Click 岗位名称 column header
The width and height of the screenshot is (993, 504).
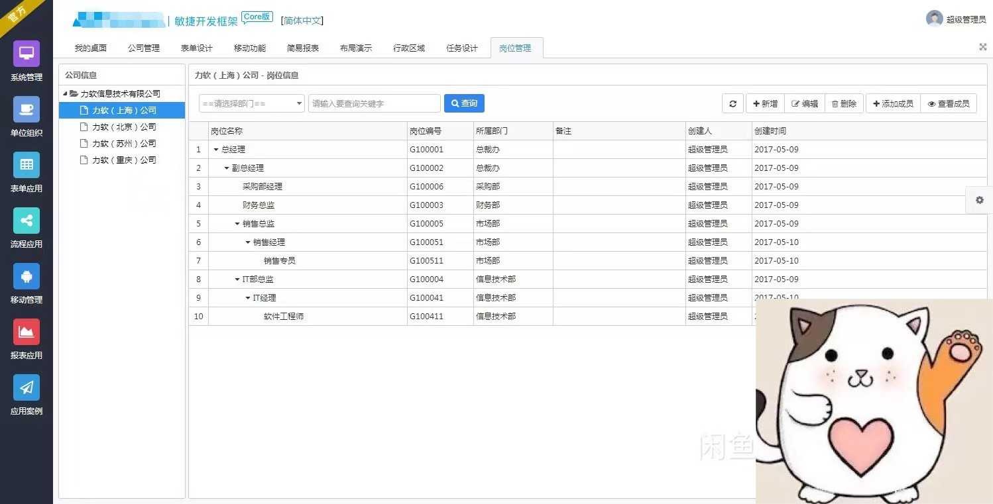point(308,131)
